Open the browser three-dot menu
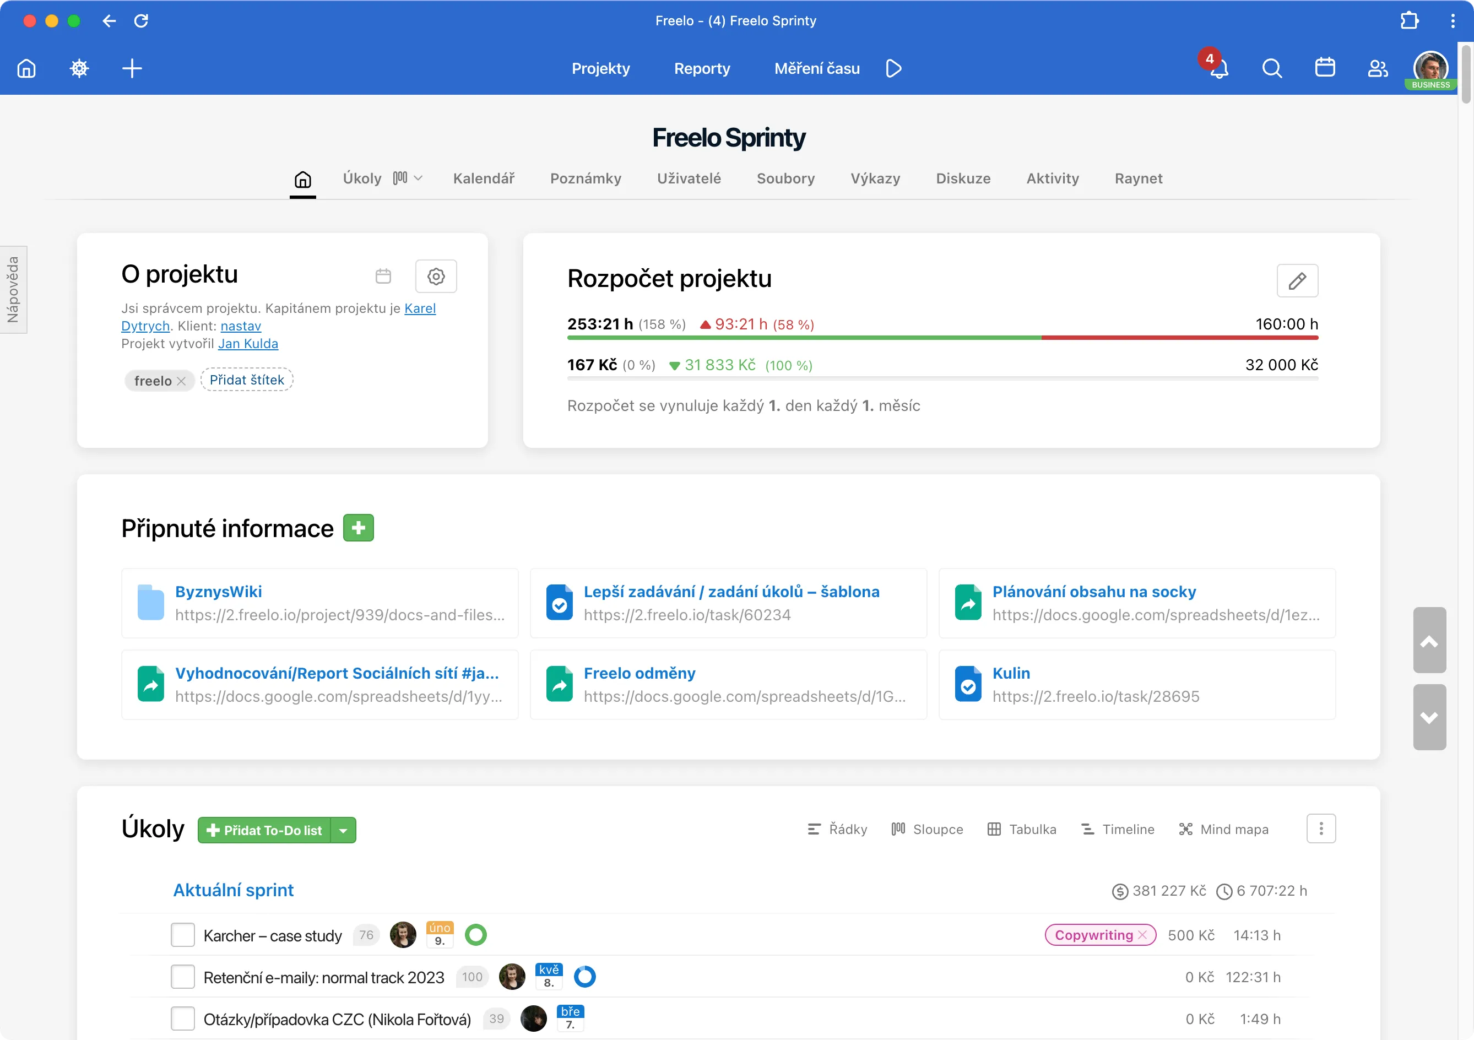 pyautogui.click(x=1453, y=20)
